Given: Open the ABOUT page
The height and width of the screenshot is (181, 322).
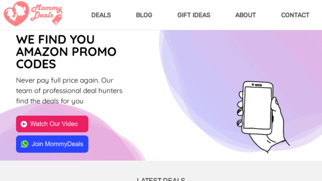Looking at the screenshot, I should [x=246, y=15].
